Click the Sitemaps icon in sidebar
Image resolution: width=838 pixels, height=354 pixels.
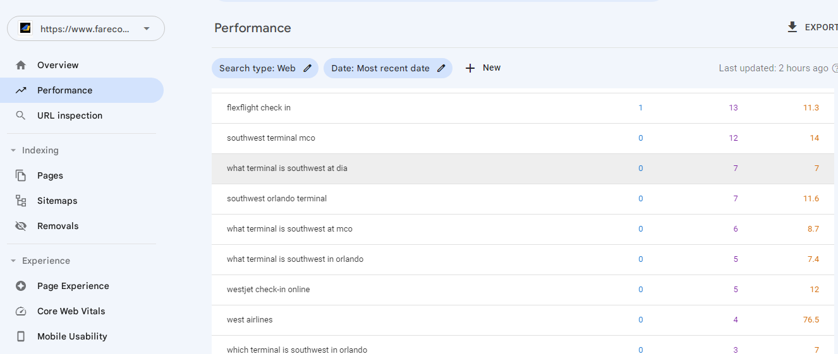pos(21,201)
